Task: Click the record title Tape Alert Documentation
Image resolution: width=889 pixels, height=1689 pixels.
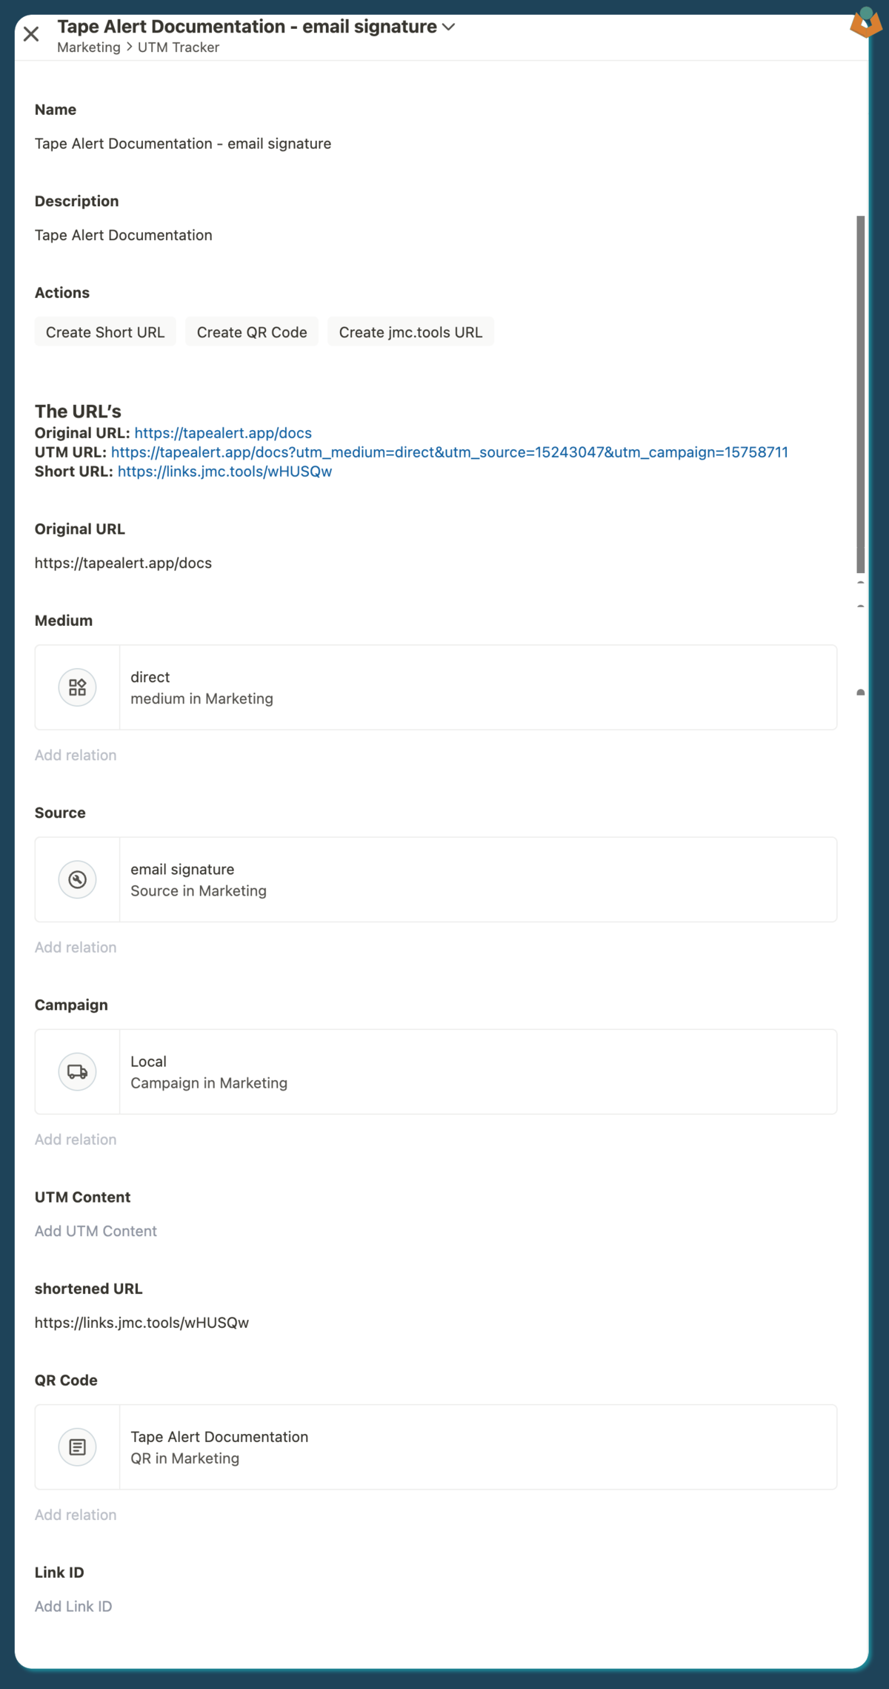Action: 247,27
